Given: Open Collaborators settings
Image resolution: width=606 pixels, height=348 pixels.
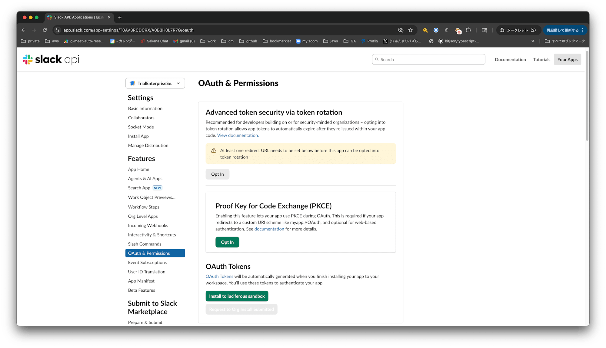Looking at the screenshot, I should click(x=141, y=118).
